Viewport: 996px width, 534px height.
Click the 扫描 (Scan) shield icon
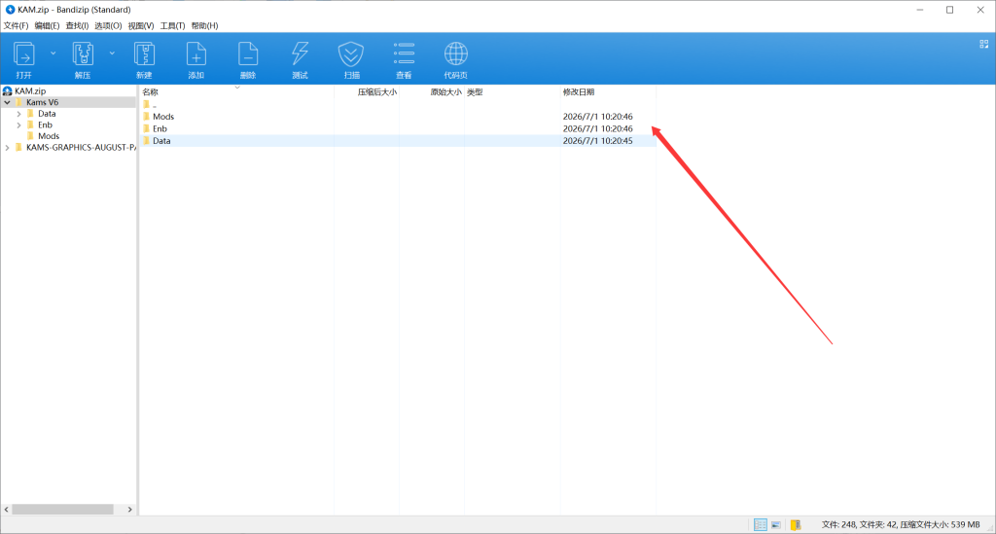pos(351,59)
